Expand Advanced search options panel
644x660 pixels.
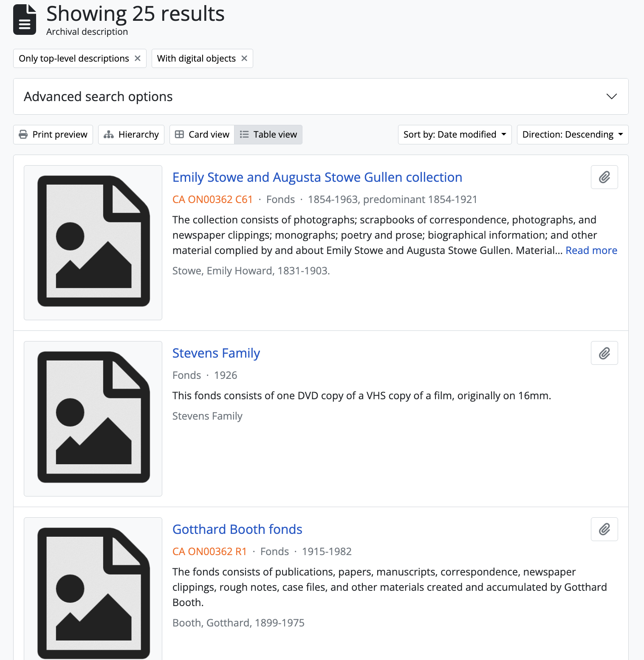click(x=321, y=96)
